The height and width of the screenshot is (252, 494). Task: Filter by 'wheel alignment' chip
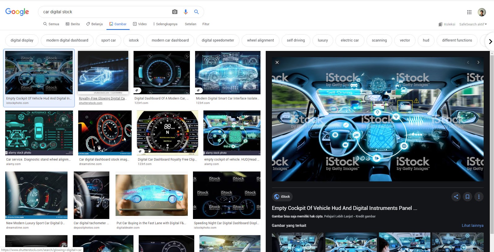261,40
